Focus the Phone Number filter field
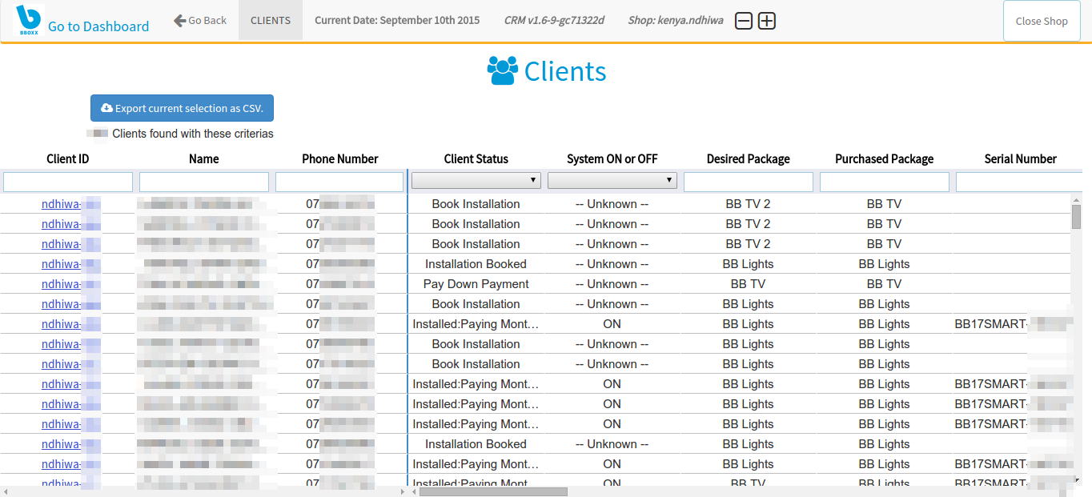 tap(339, 182)
